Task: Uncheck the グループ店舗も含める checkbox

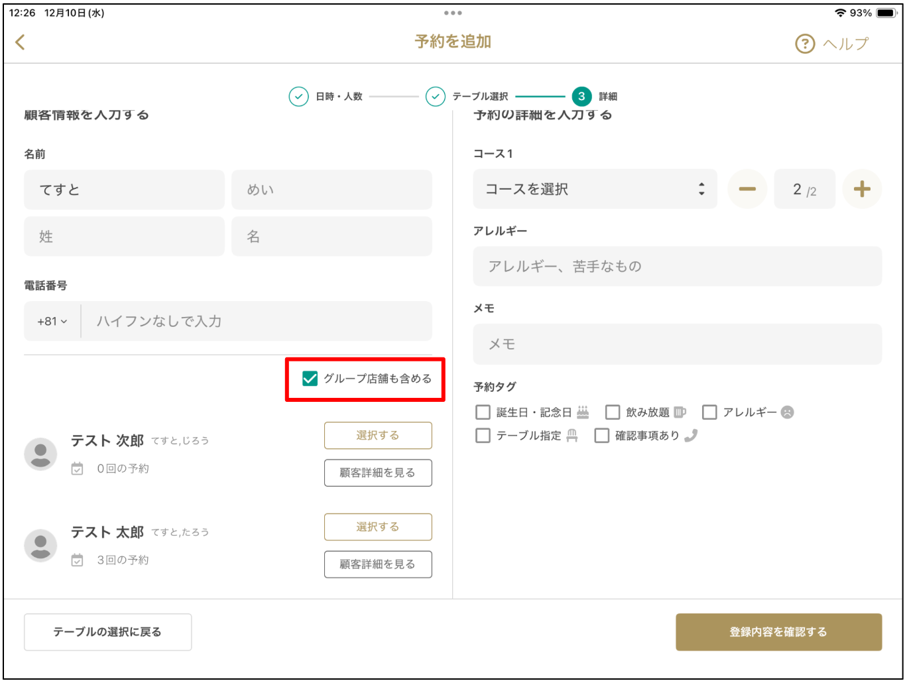Action: click(x=309, y=379)
